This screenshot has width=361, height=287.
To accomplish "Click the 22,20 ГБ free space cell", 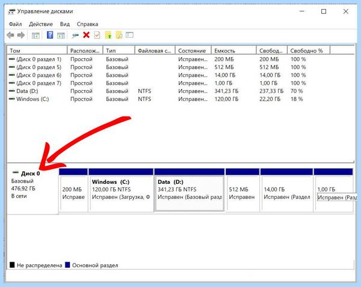I will coord(270,99).
